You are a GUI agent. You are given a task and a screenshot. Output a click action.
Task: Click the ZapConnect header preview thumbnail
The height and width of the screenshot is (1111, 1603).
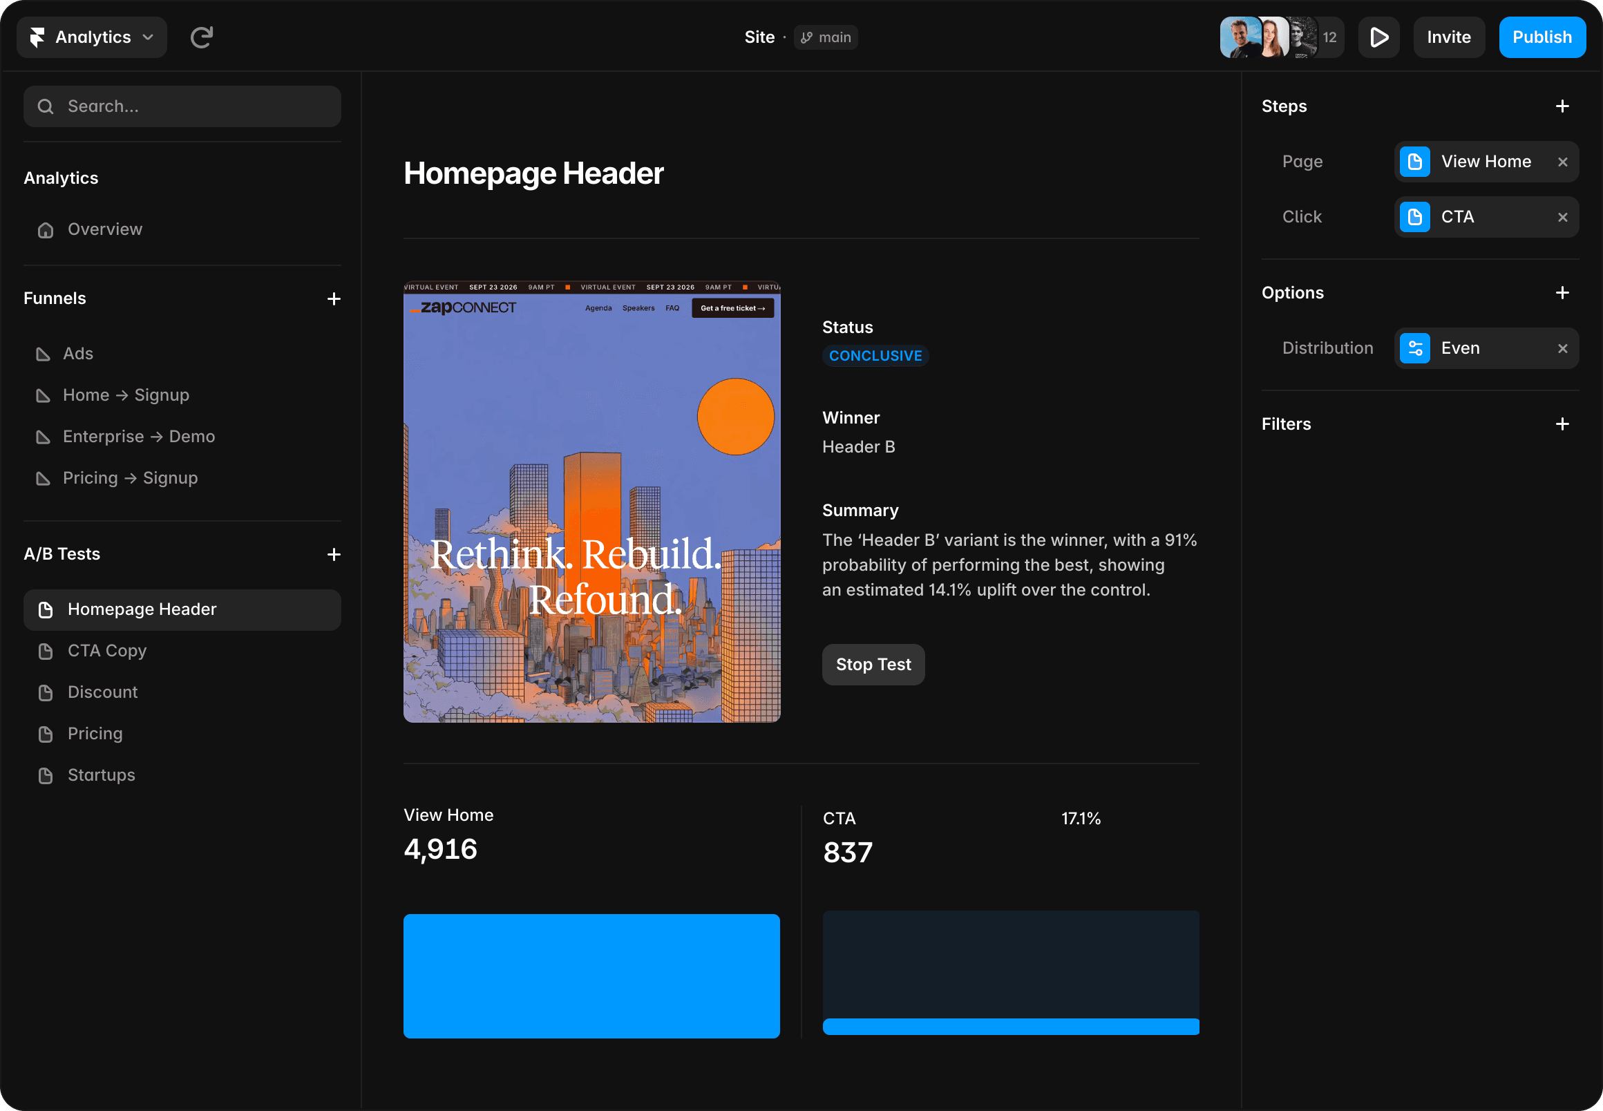pyautogui.click(x=591, y=501)
